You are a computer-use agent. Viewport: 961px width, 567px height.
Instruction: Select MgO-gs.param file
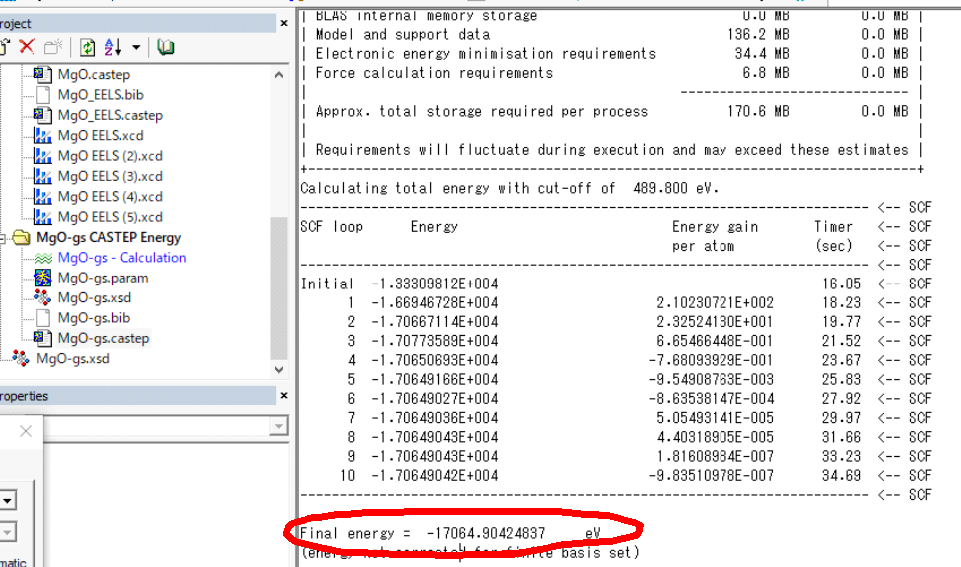[103, 278]
